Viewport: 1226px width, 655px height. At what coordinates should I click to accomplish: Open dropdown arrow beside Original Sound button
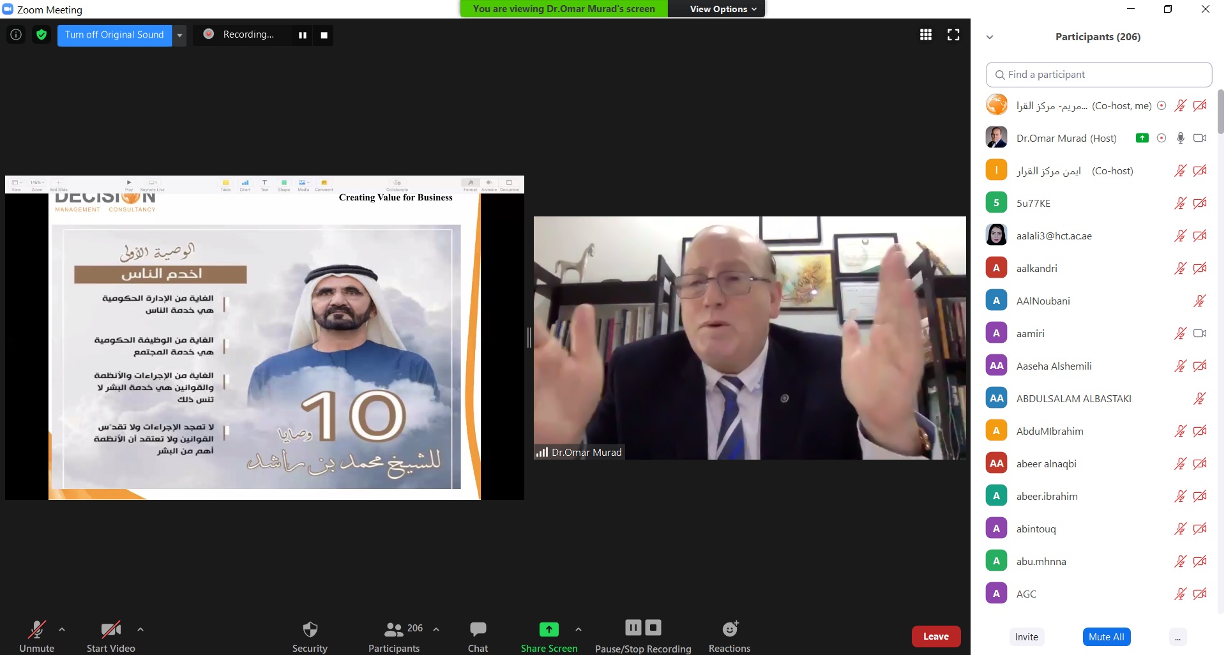(180, 35)
